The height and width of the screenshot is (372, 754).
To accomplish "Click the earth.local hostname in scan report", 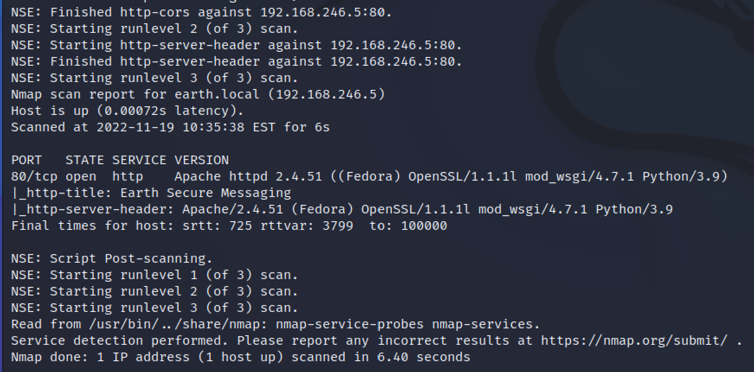I will 217,94.
